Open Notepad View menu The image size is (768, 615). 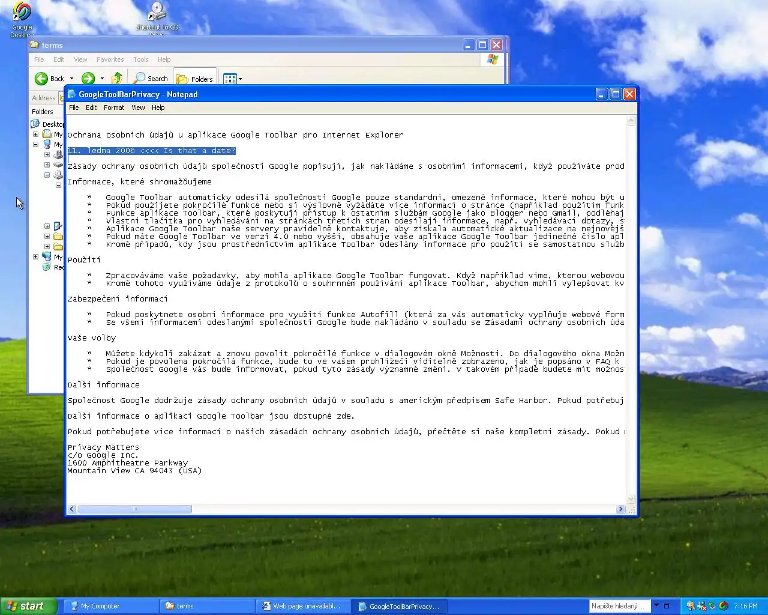138,108
